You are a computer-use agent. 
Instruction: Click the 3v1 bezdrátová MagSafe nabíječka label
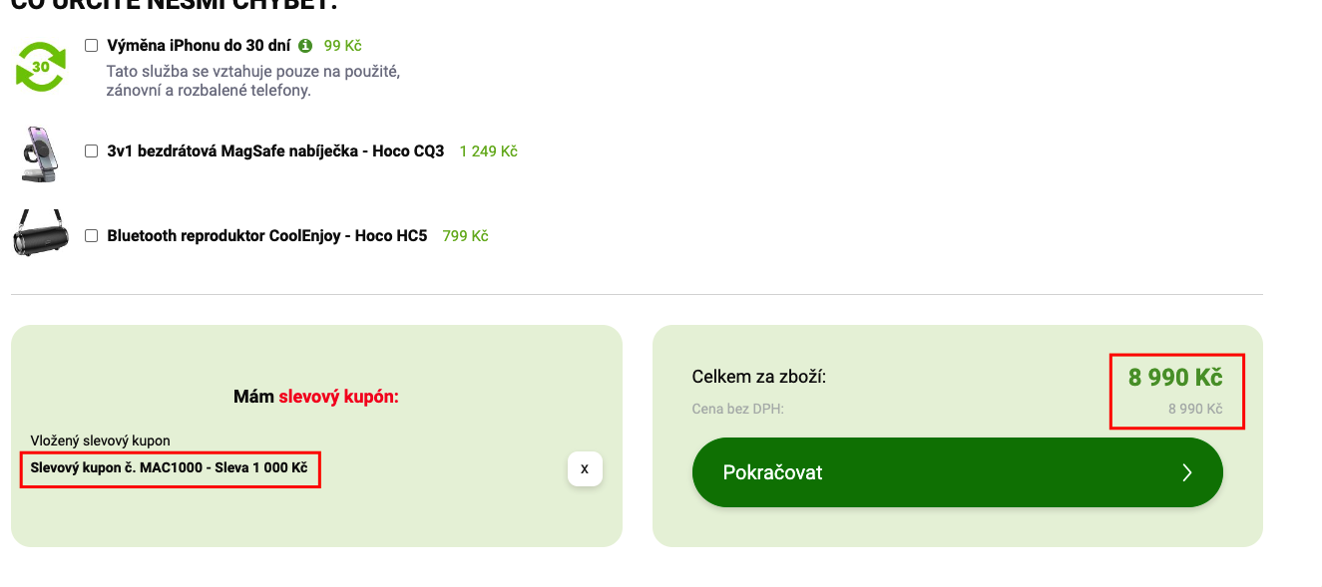275,151
